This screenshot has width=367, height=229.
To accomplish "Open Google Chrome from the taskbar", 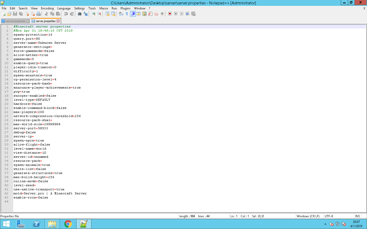I will pos(68,224).
